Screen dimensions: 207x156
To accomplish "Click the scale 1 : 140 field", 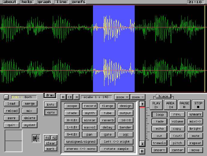I will click(x=96, y=97).
